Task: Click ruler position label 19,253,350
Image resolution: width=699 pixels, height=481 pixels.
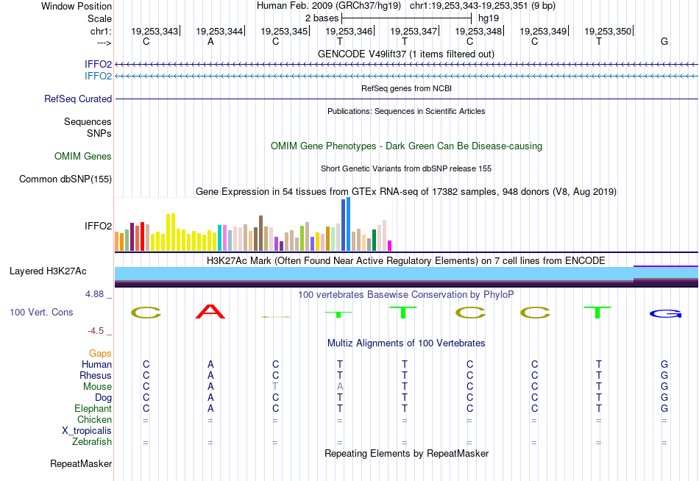Action: click(608, 31)
